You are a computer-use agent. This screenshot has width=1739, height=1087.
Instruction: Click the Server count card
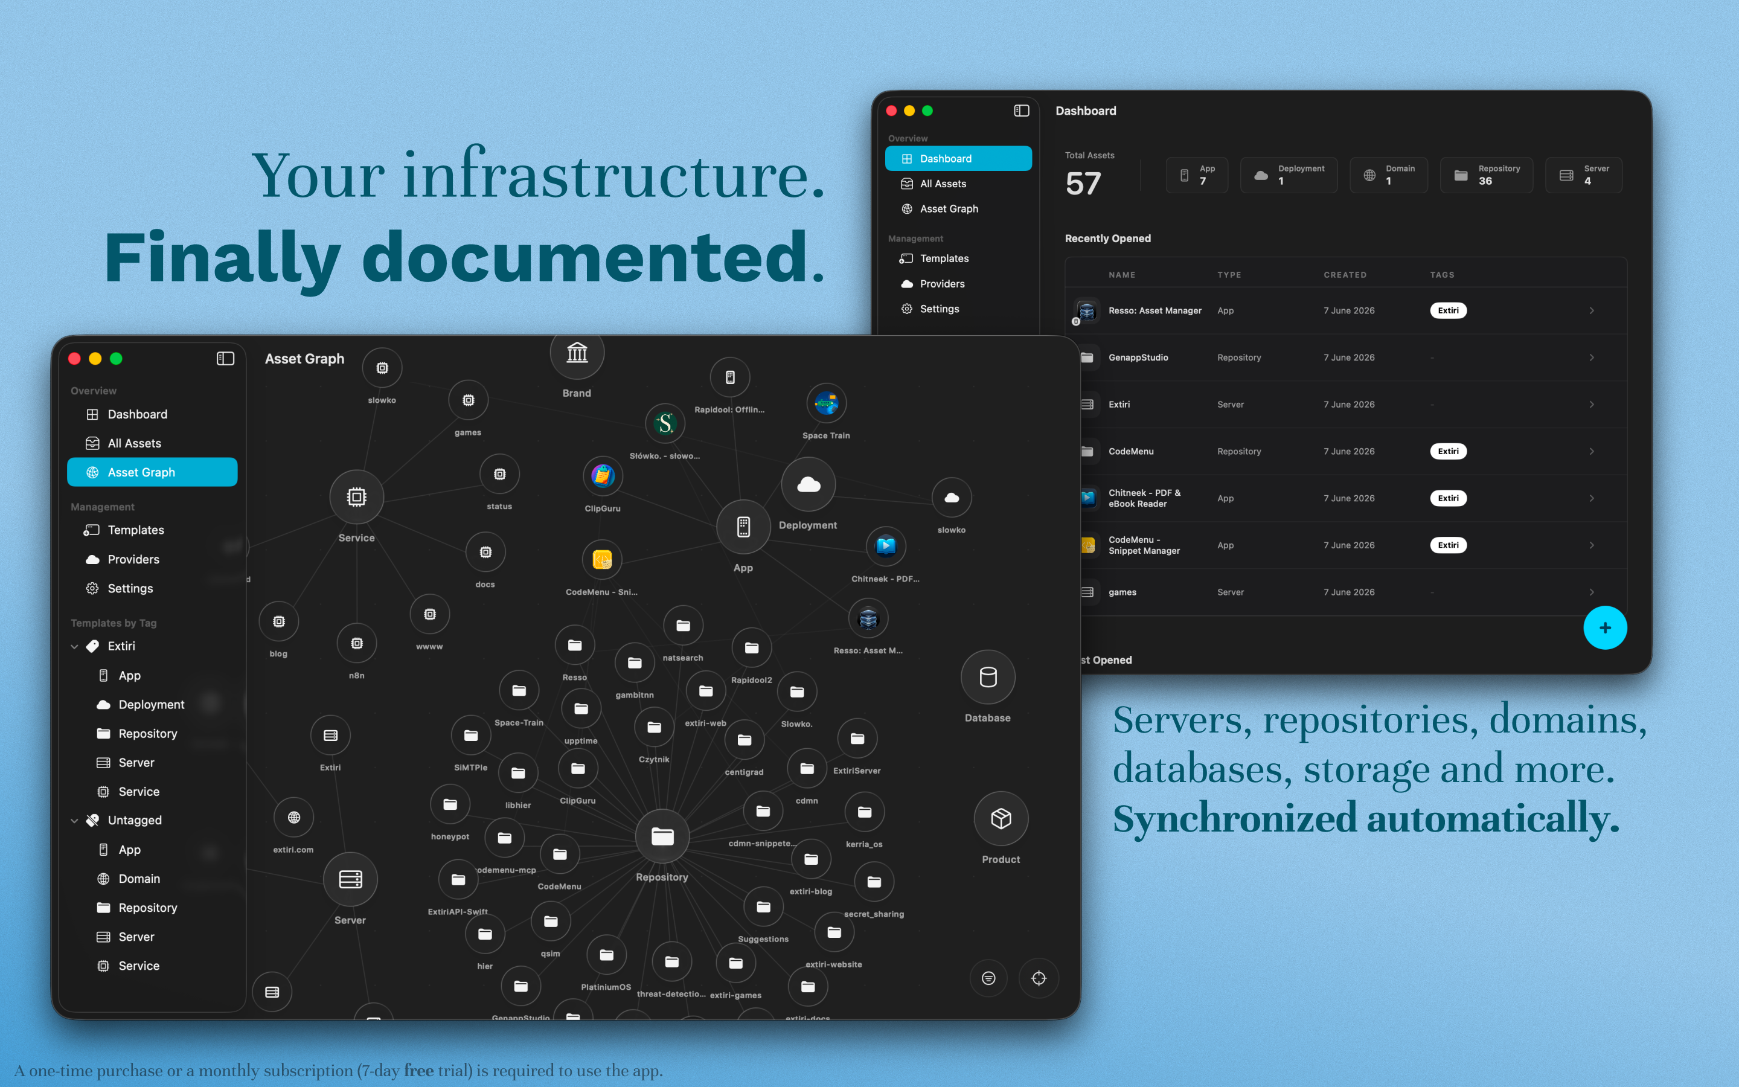pyautogui.click(x=1584, y=175)
